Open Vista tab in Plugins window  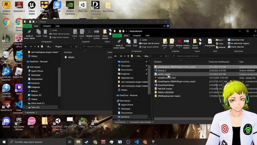57,26
